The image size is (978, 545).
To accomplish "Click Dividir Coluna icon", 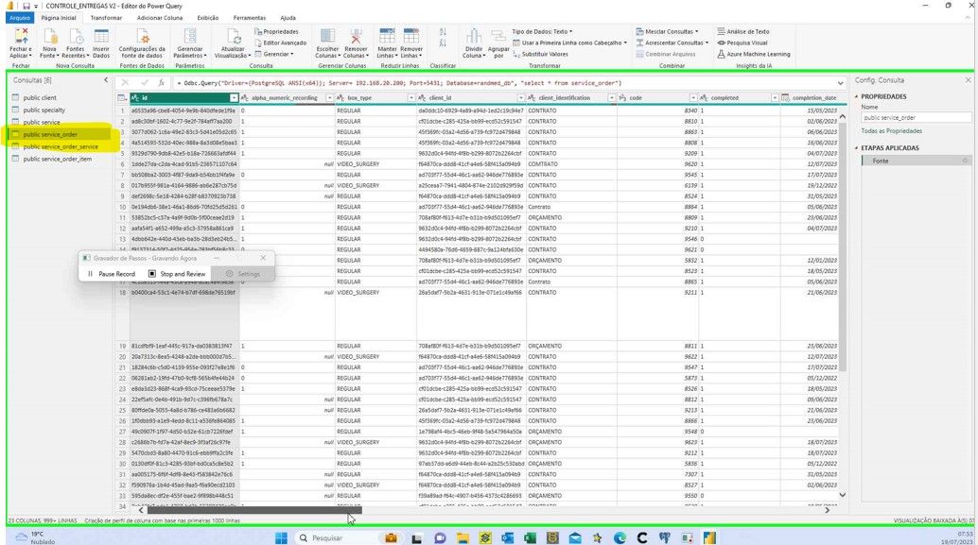I will [474, 36].
